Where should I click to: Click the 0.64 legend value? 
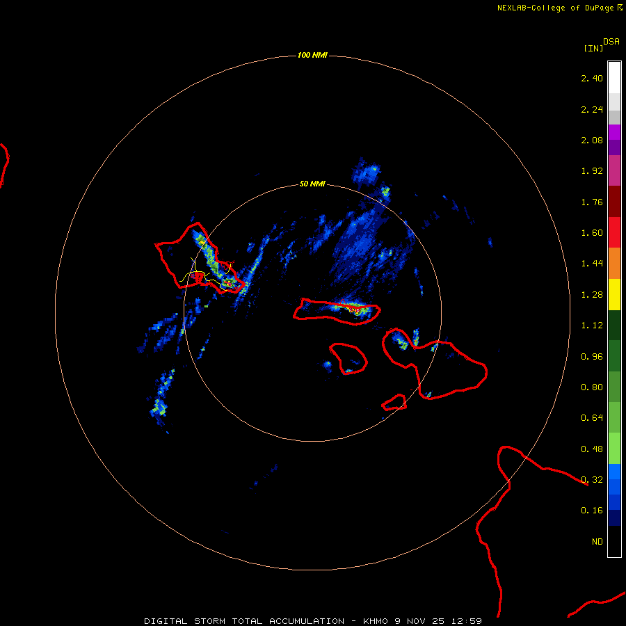click(x=592, y=418)
